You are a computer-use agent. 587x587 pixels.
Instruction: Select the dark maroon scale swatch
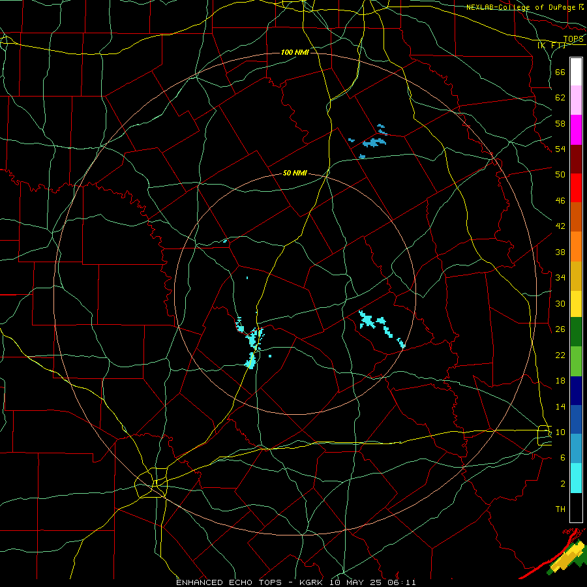(576, 159)
